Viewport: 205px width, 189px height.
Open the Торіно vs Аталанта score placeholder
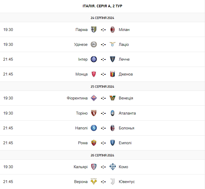pos(103,113)
